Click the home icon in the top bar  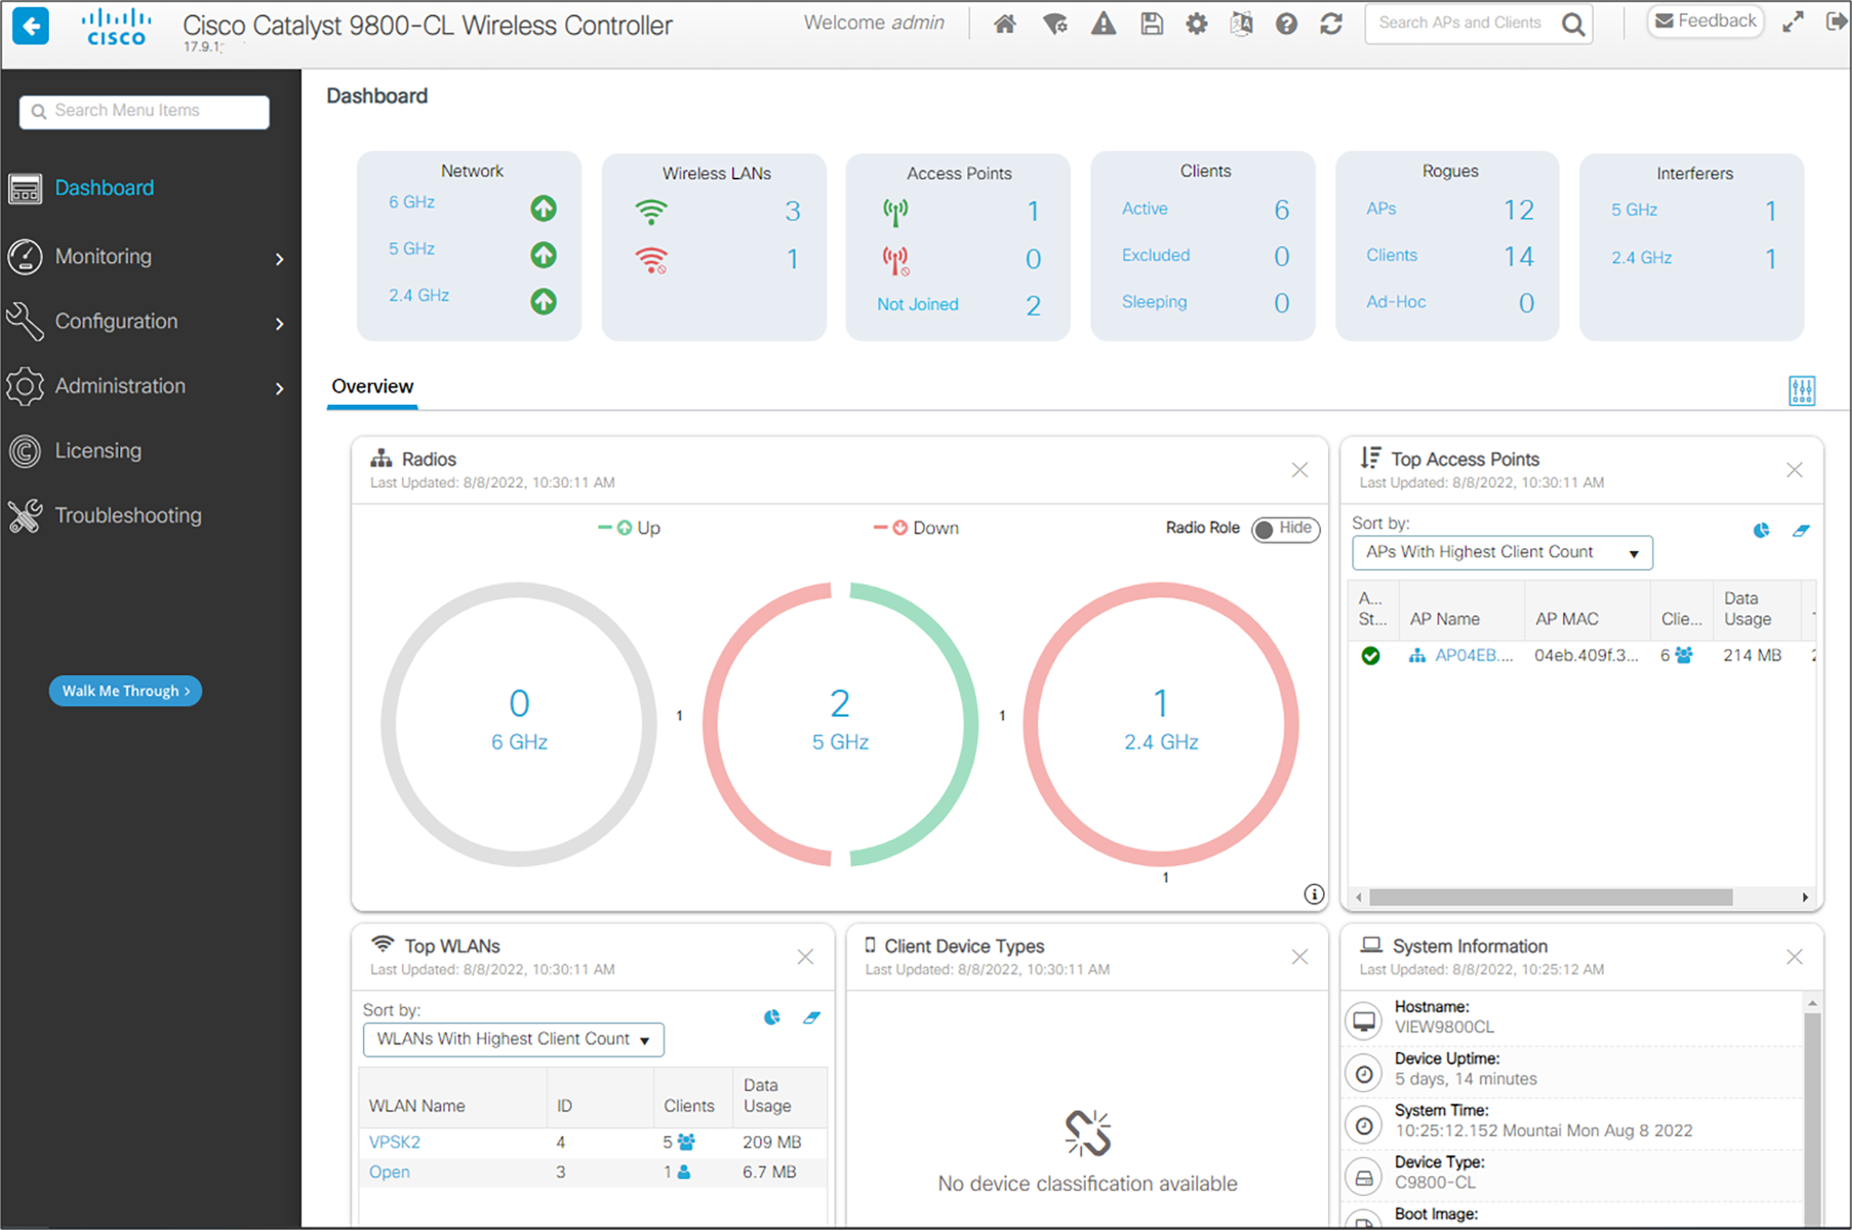[1004, 24]
